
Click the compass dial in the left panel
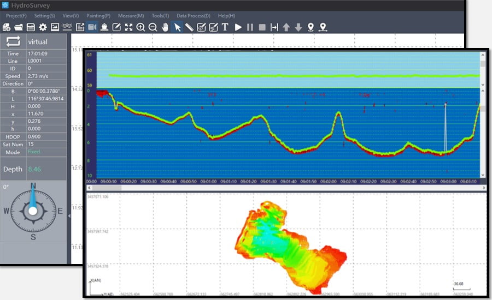[x=33, y=211]
